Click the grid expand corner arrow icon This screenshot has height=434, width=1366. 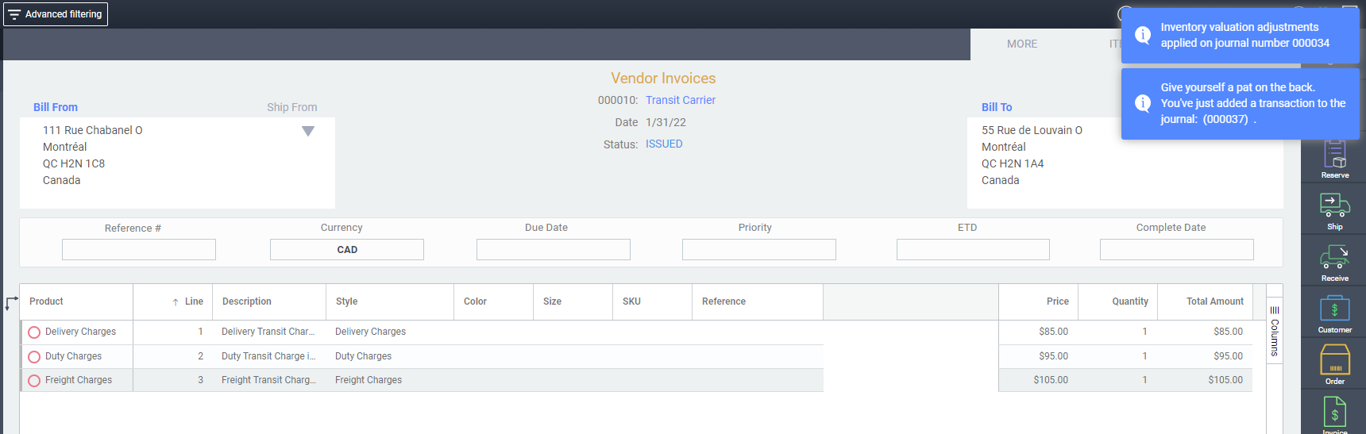tap(11, 303)
